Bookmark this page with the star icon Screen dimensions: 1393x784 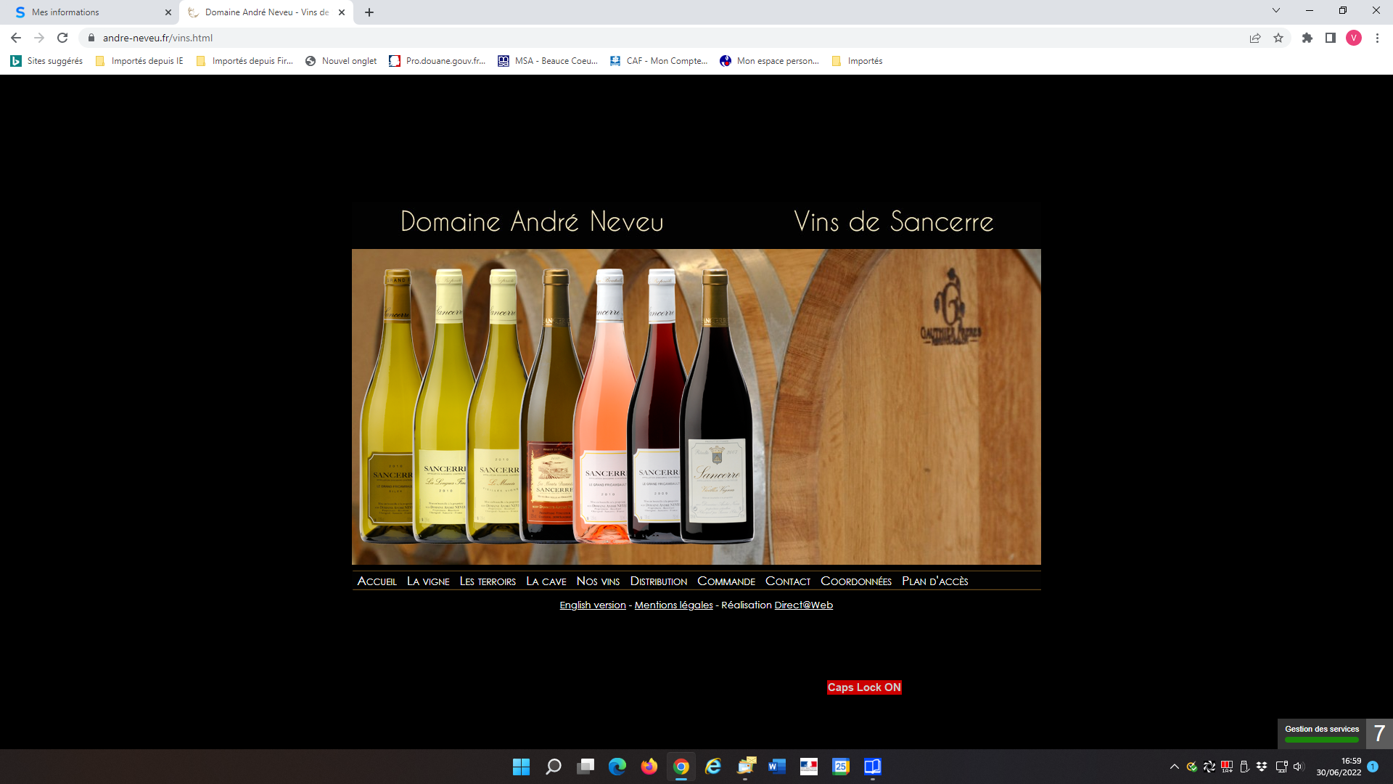1278,38
